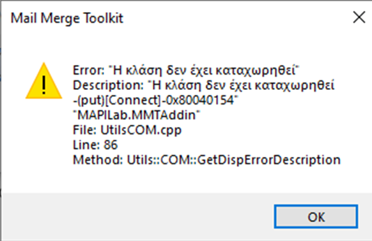Click the yellow warning triangle icon
372x241 pixels.
[43, 81]
